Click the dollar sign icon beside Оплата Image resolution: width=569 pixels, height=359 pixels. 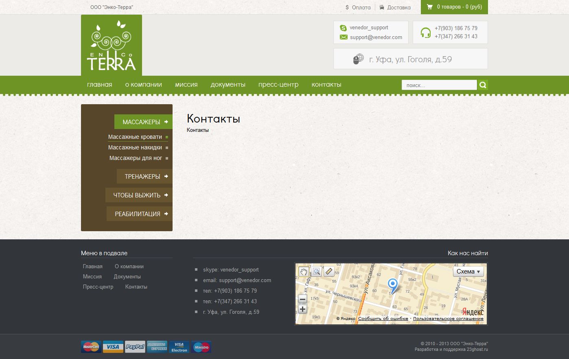pos(347,7)
